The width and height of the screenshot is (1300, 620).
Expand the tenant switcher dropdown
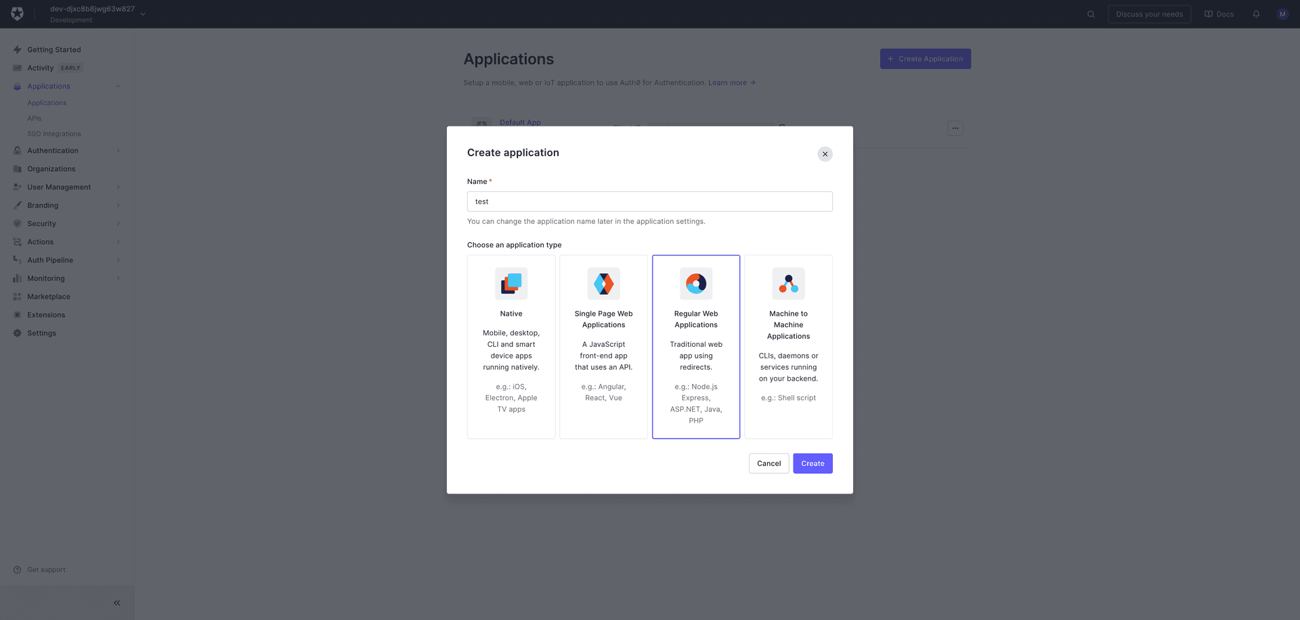(143, 14)
